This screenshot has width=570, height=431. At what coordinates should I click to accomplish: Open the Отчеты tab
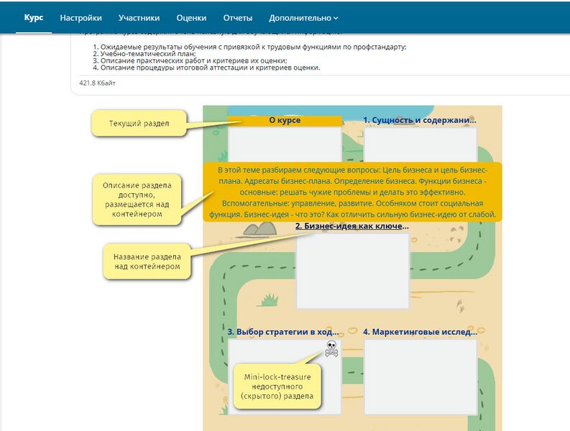pos(238,18)
